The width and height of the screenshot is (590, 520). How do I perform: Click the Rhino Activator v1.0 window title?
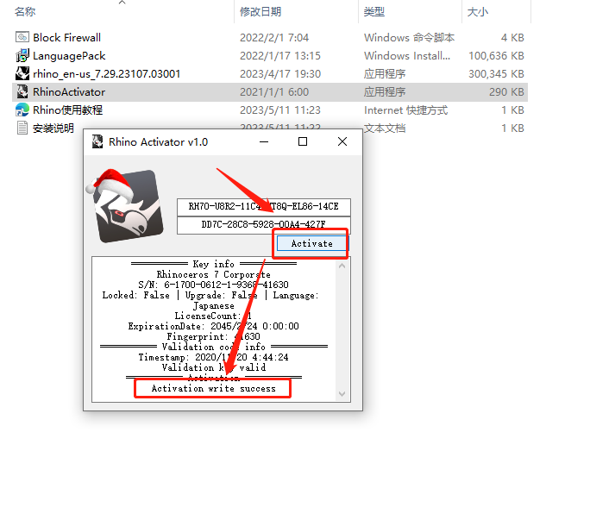[x=158, y=141]
